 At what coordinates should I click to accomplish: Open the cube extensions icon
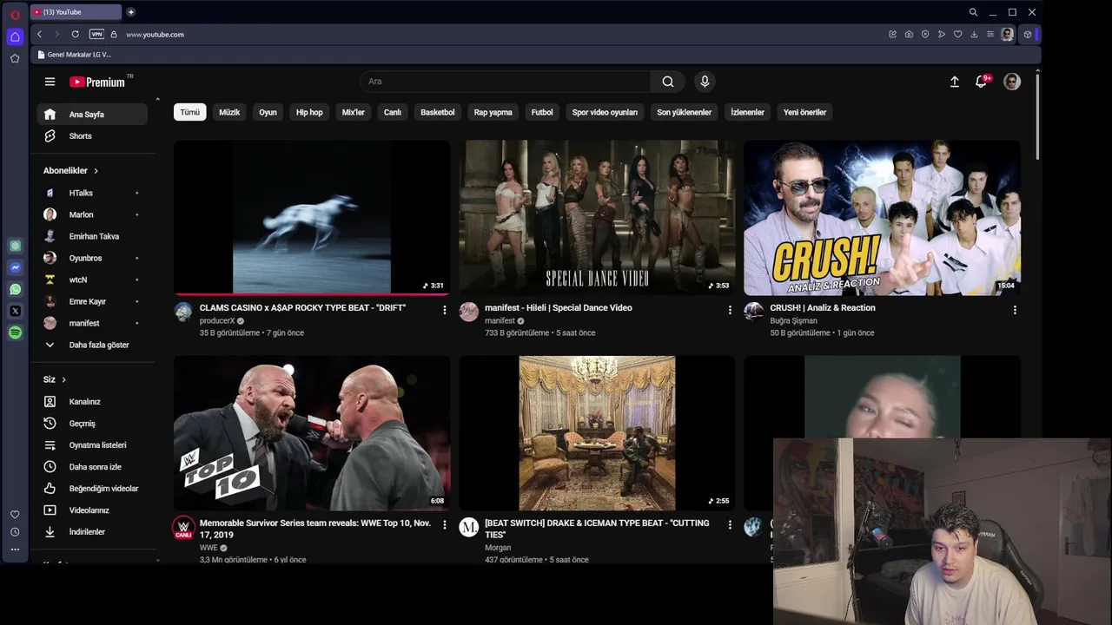tap(1028, 35)
